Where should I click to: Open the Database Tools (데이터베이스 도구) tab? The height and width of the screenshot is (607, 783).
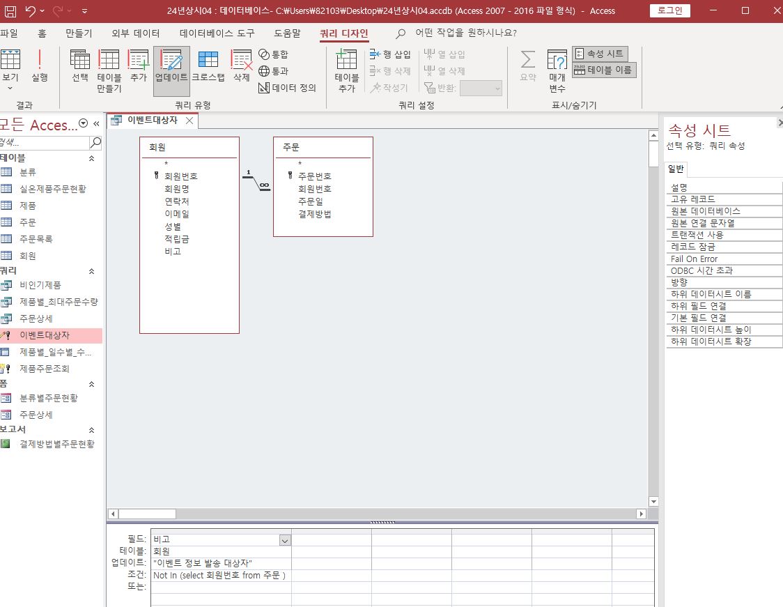pos(217,33)
